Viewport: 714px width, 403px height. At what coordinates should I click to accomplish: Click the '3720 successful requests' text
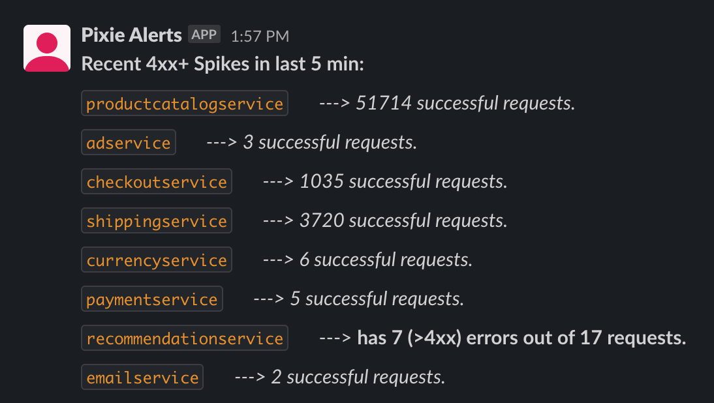coord(403,221)
